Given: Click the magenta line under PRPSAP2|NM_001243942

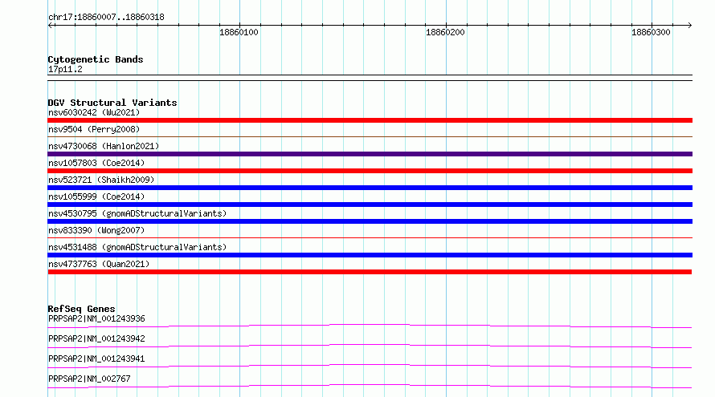Looking at the screenshot, I should pos(370,346).
